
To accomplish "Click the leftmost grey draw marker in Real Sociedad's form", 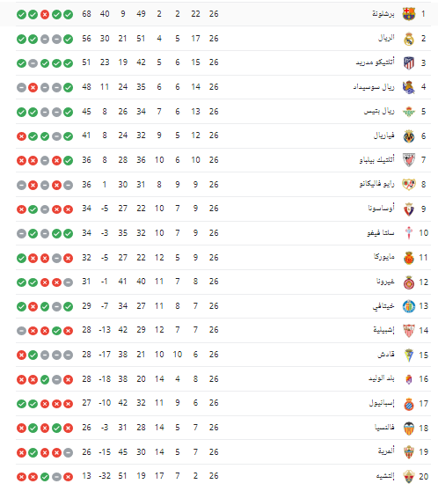I will [21, 87].
